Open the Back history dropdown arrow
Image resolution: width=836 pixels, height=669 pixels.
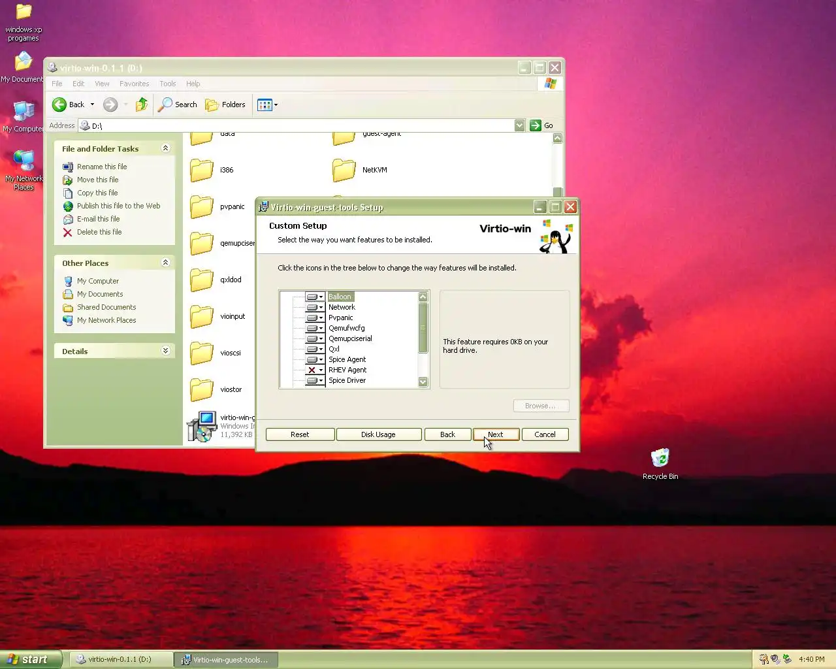click(x=92, y=105)
